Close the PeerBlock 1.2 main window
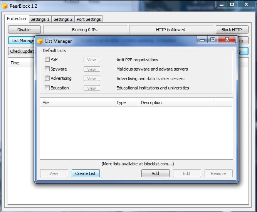The width and height of the screenshot is (257, 212). point(246,4)
